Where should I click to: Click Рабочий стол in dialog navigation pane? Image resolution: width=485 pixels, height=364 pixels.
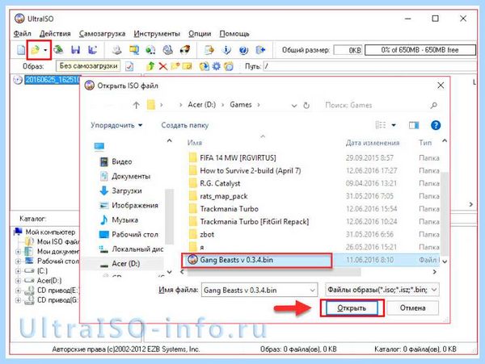click(x=129, y=234)
